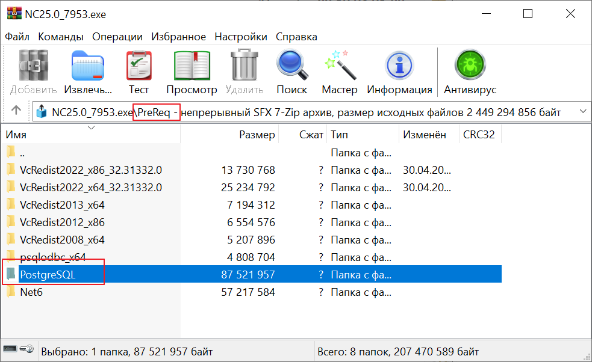Open the Просмотр (View) book icon
Image resolution: width=592 pixels, height=362 pixels.
point(192,65)
